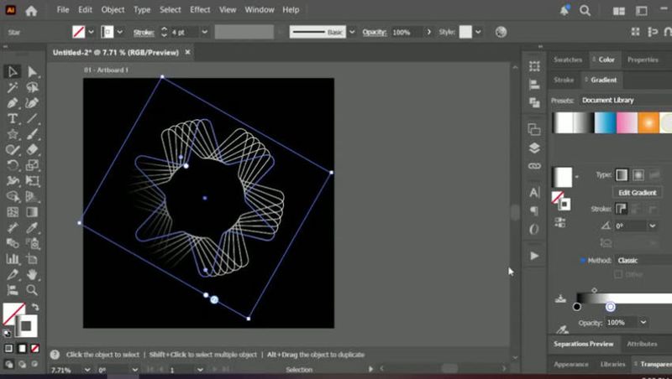672x379 pixels.
Task: Enable the Dither checkbox
Action: [618, 274]
